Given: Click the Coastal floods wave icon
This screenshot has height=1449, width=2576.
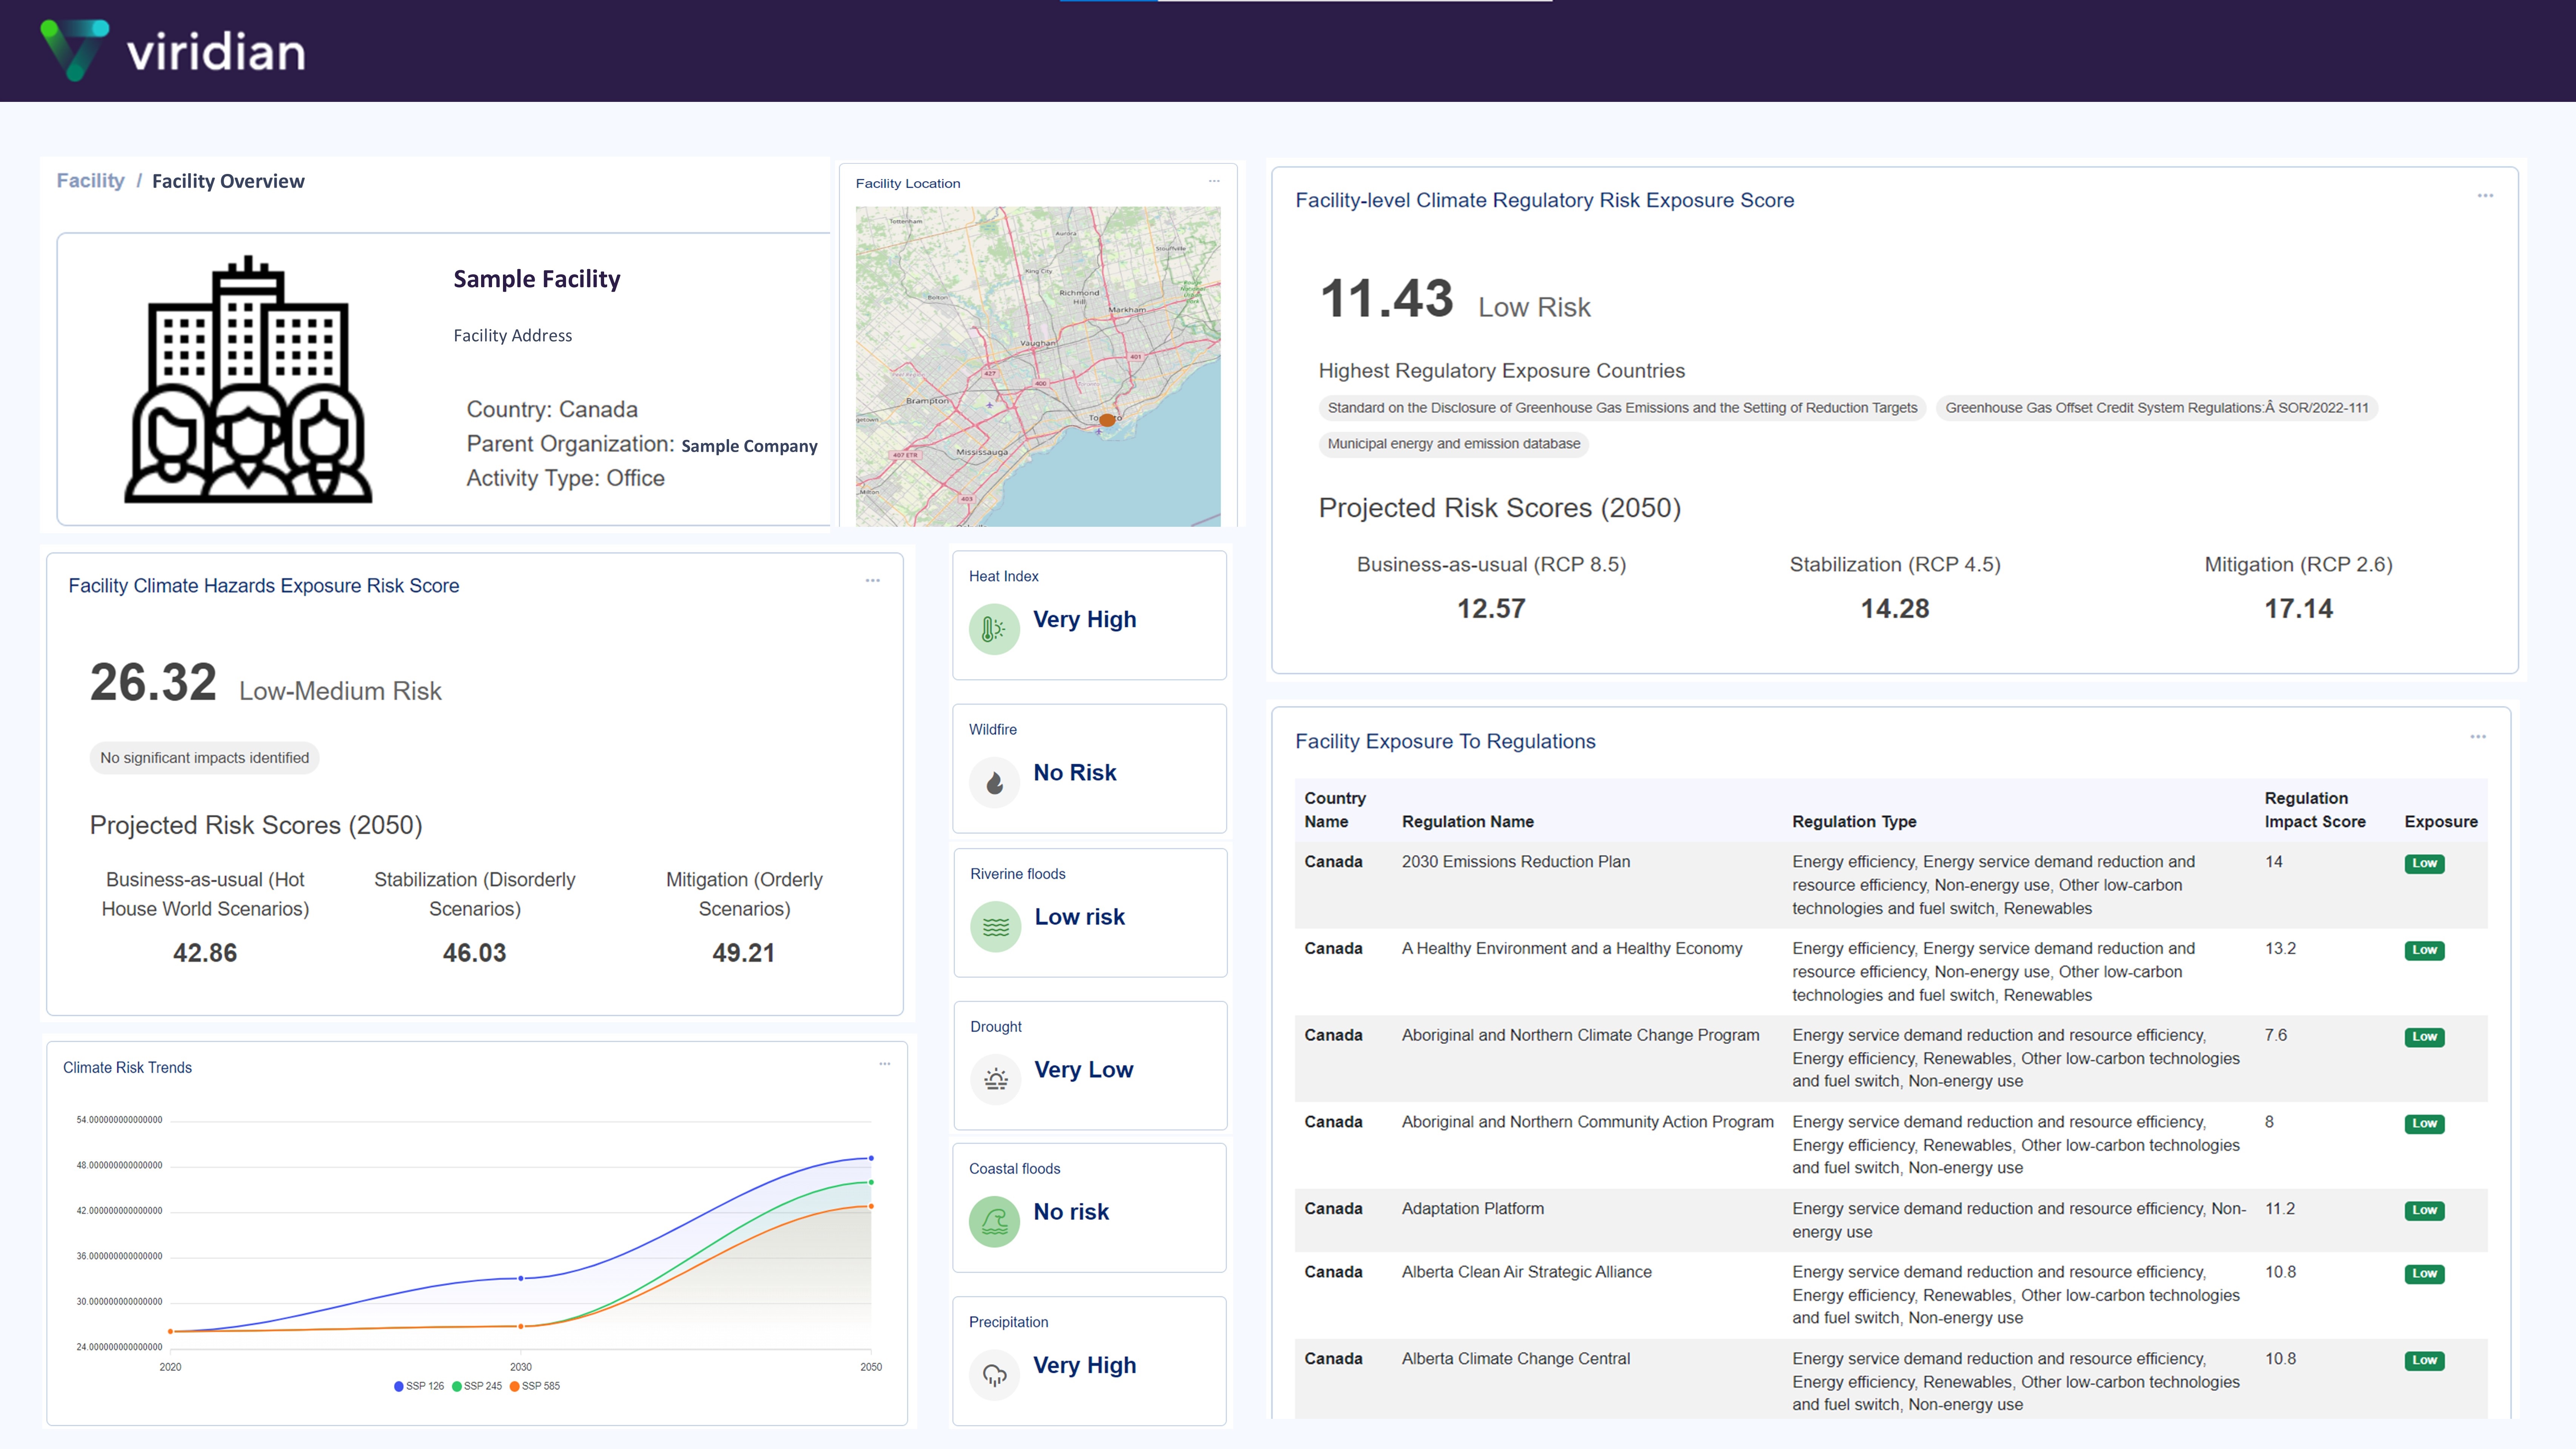Looking at the screenshot, I should pyautogui.click(x=994, y=1222).
